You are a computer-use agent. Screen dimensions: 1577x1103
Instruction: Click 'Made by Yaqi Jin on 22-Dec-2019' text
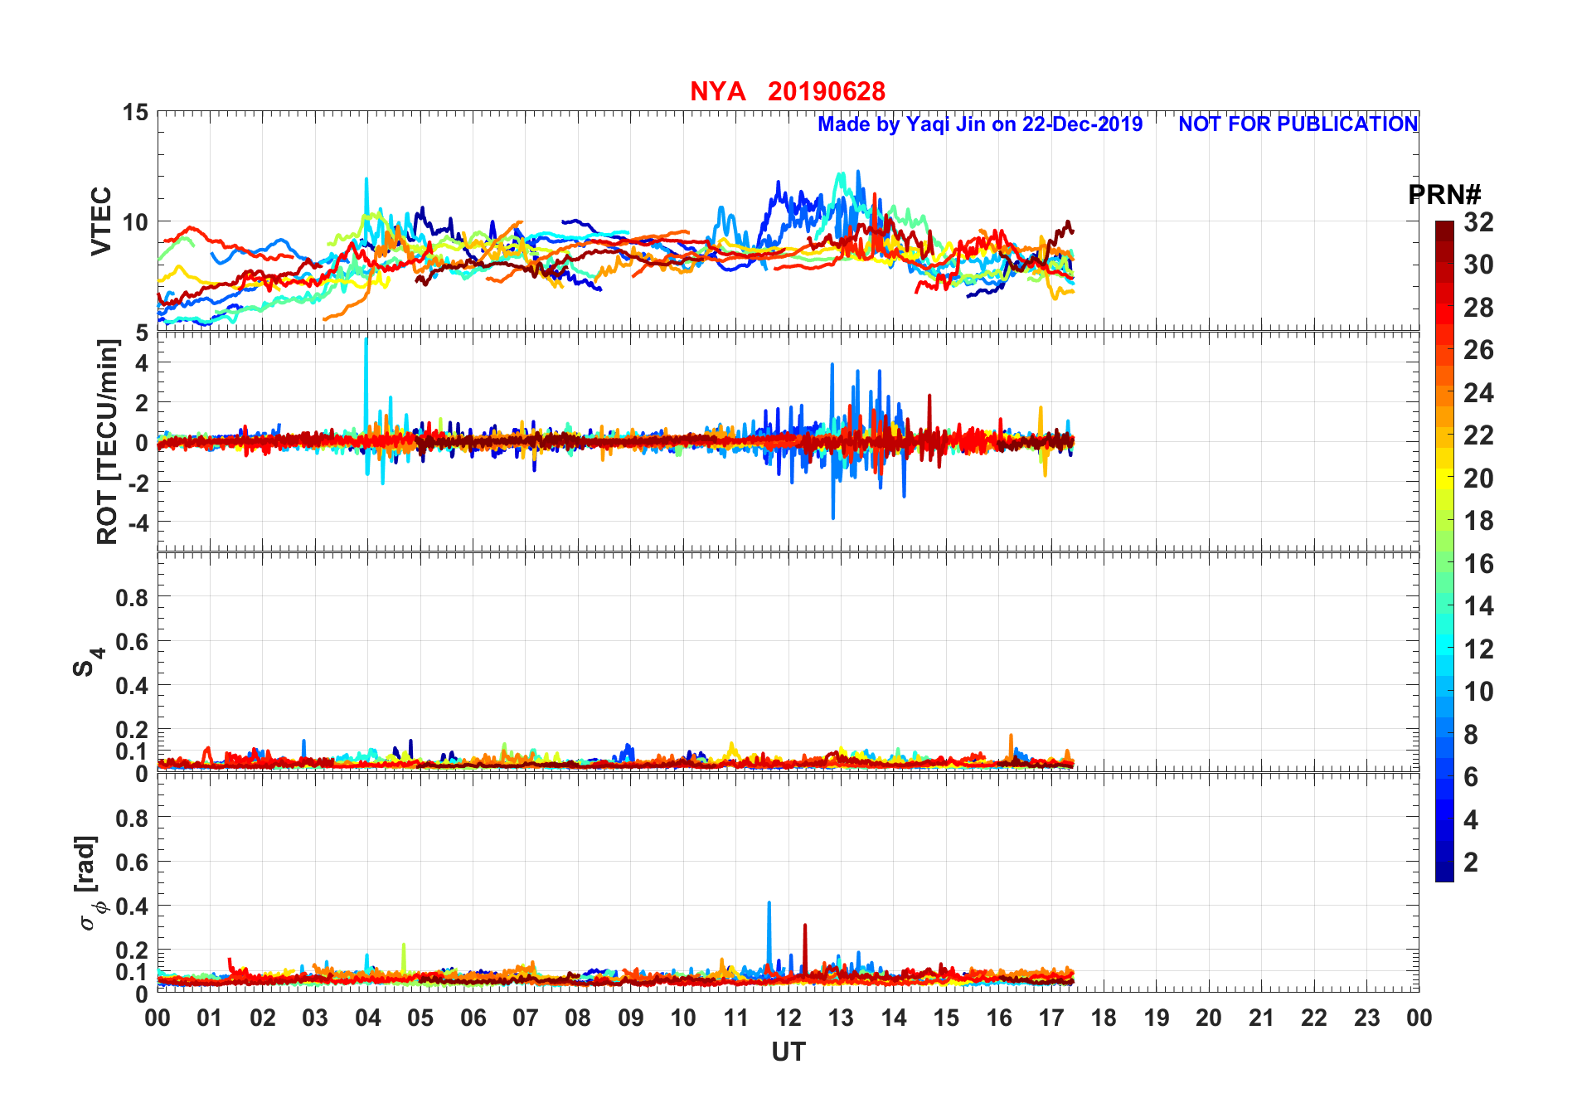click(980, 124)
